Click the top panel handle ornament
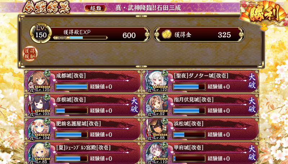The height and width of the screenshot is (164, 288). point(141,16)
